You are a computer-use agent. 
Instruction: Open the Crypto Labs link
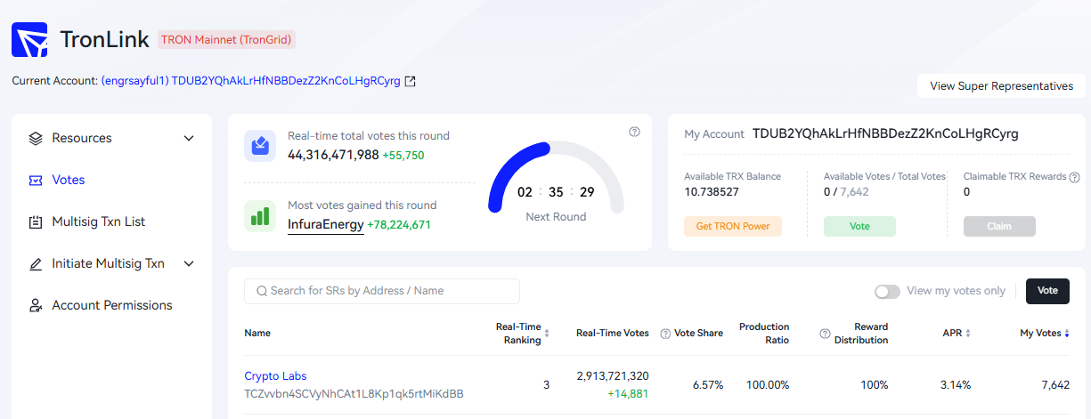275,376
